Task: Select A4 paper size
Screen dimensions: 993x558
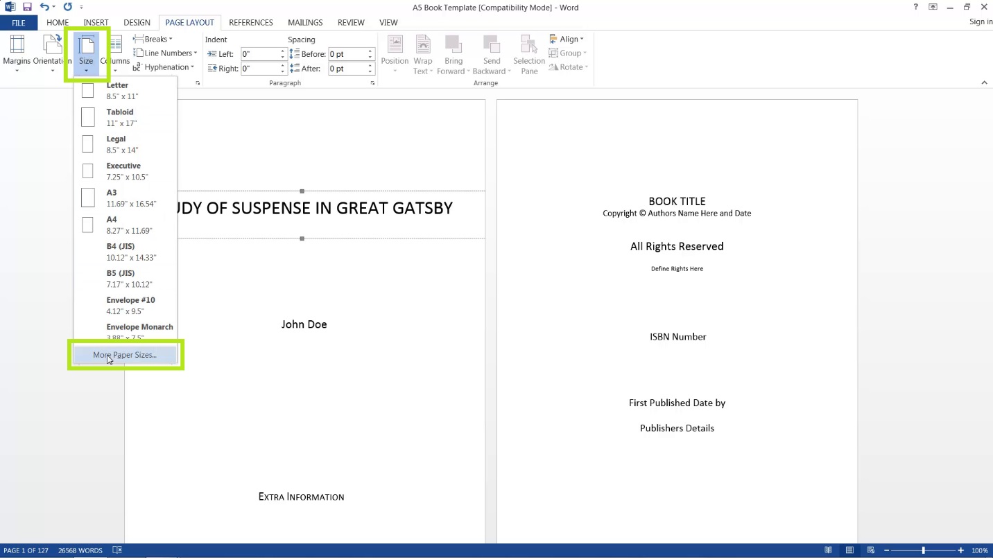Action: tap(126, 225)
